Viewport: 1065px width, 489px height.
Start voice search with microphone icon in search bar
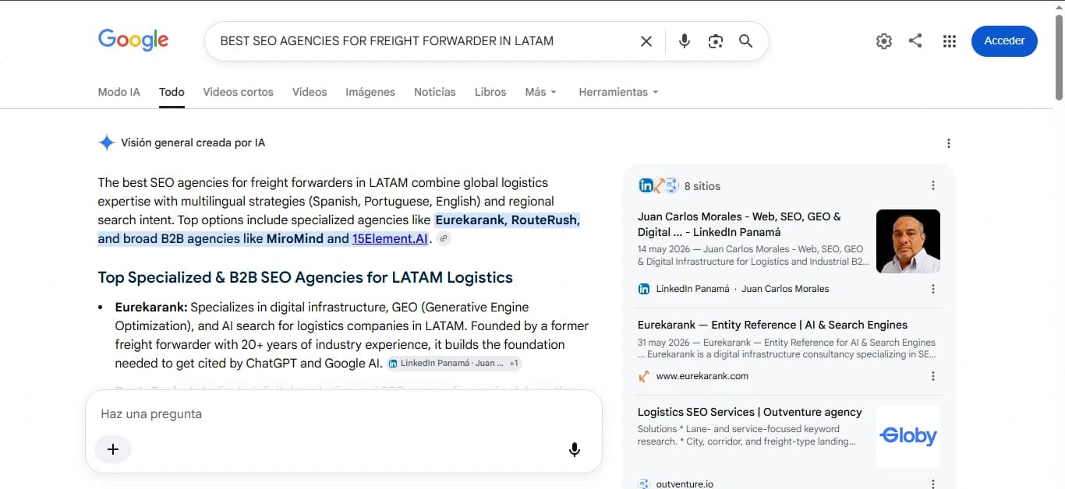tap(685, 41)
